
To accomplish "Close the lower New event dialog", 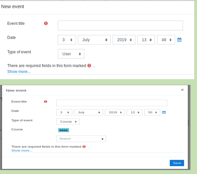I will coord(182,90).
